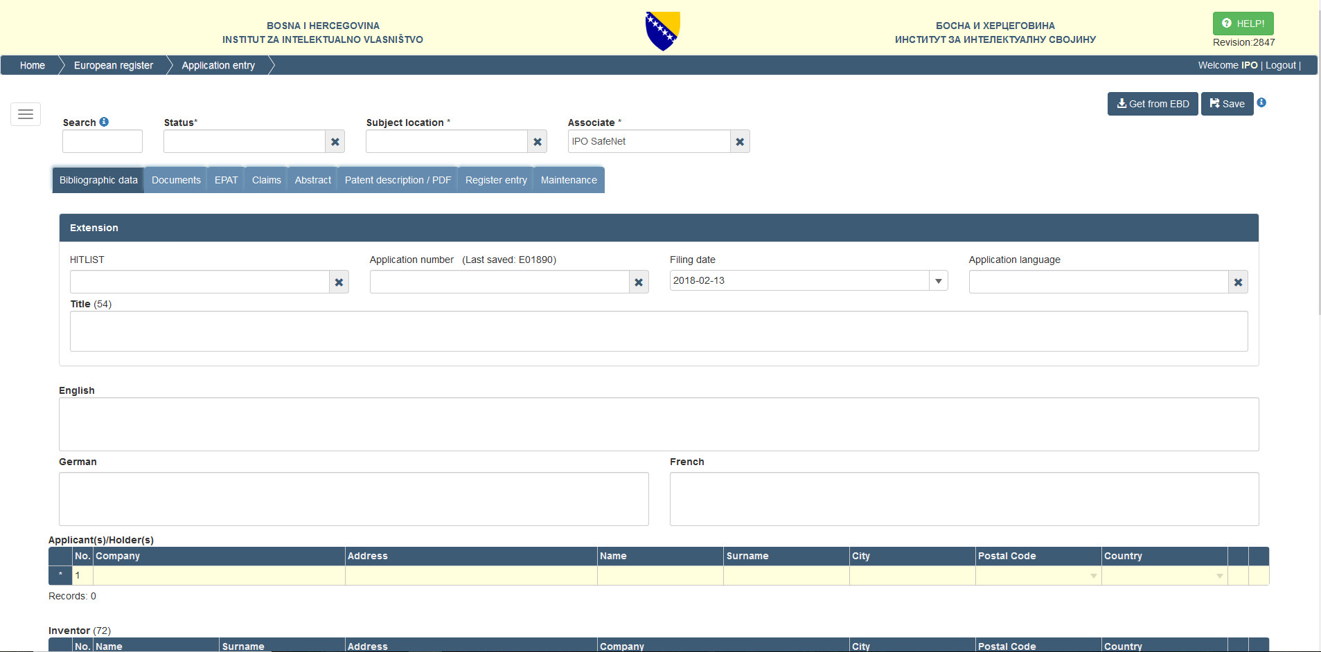Click the Save button

(1227, 104)
